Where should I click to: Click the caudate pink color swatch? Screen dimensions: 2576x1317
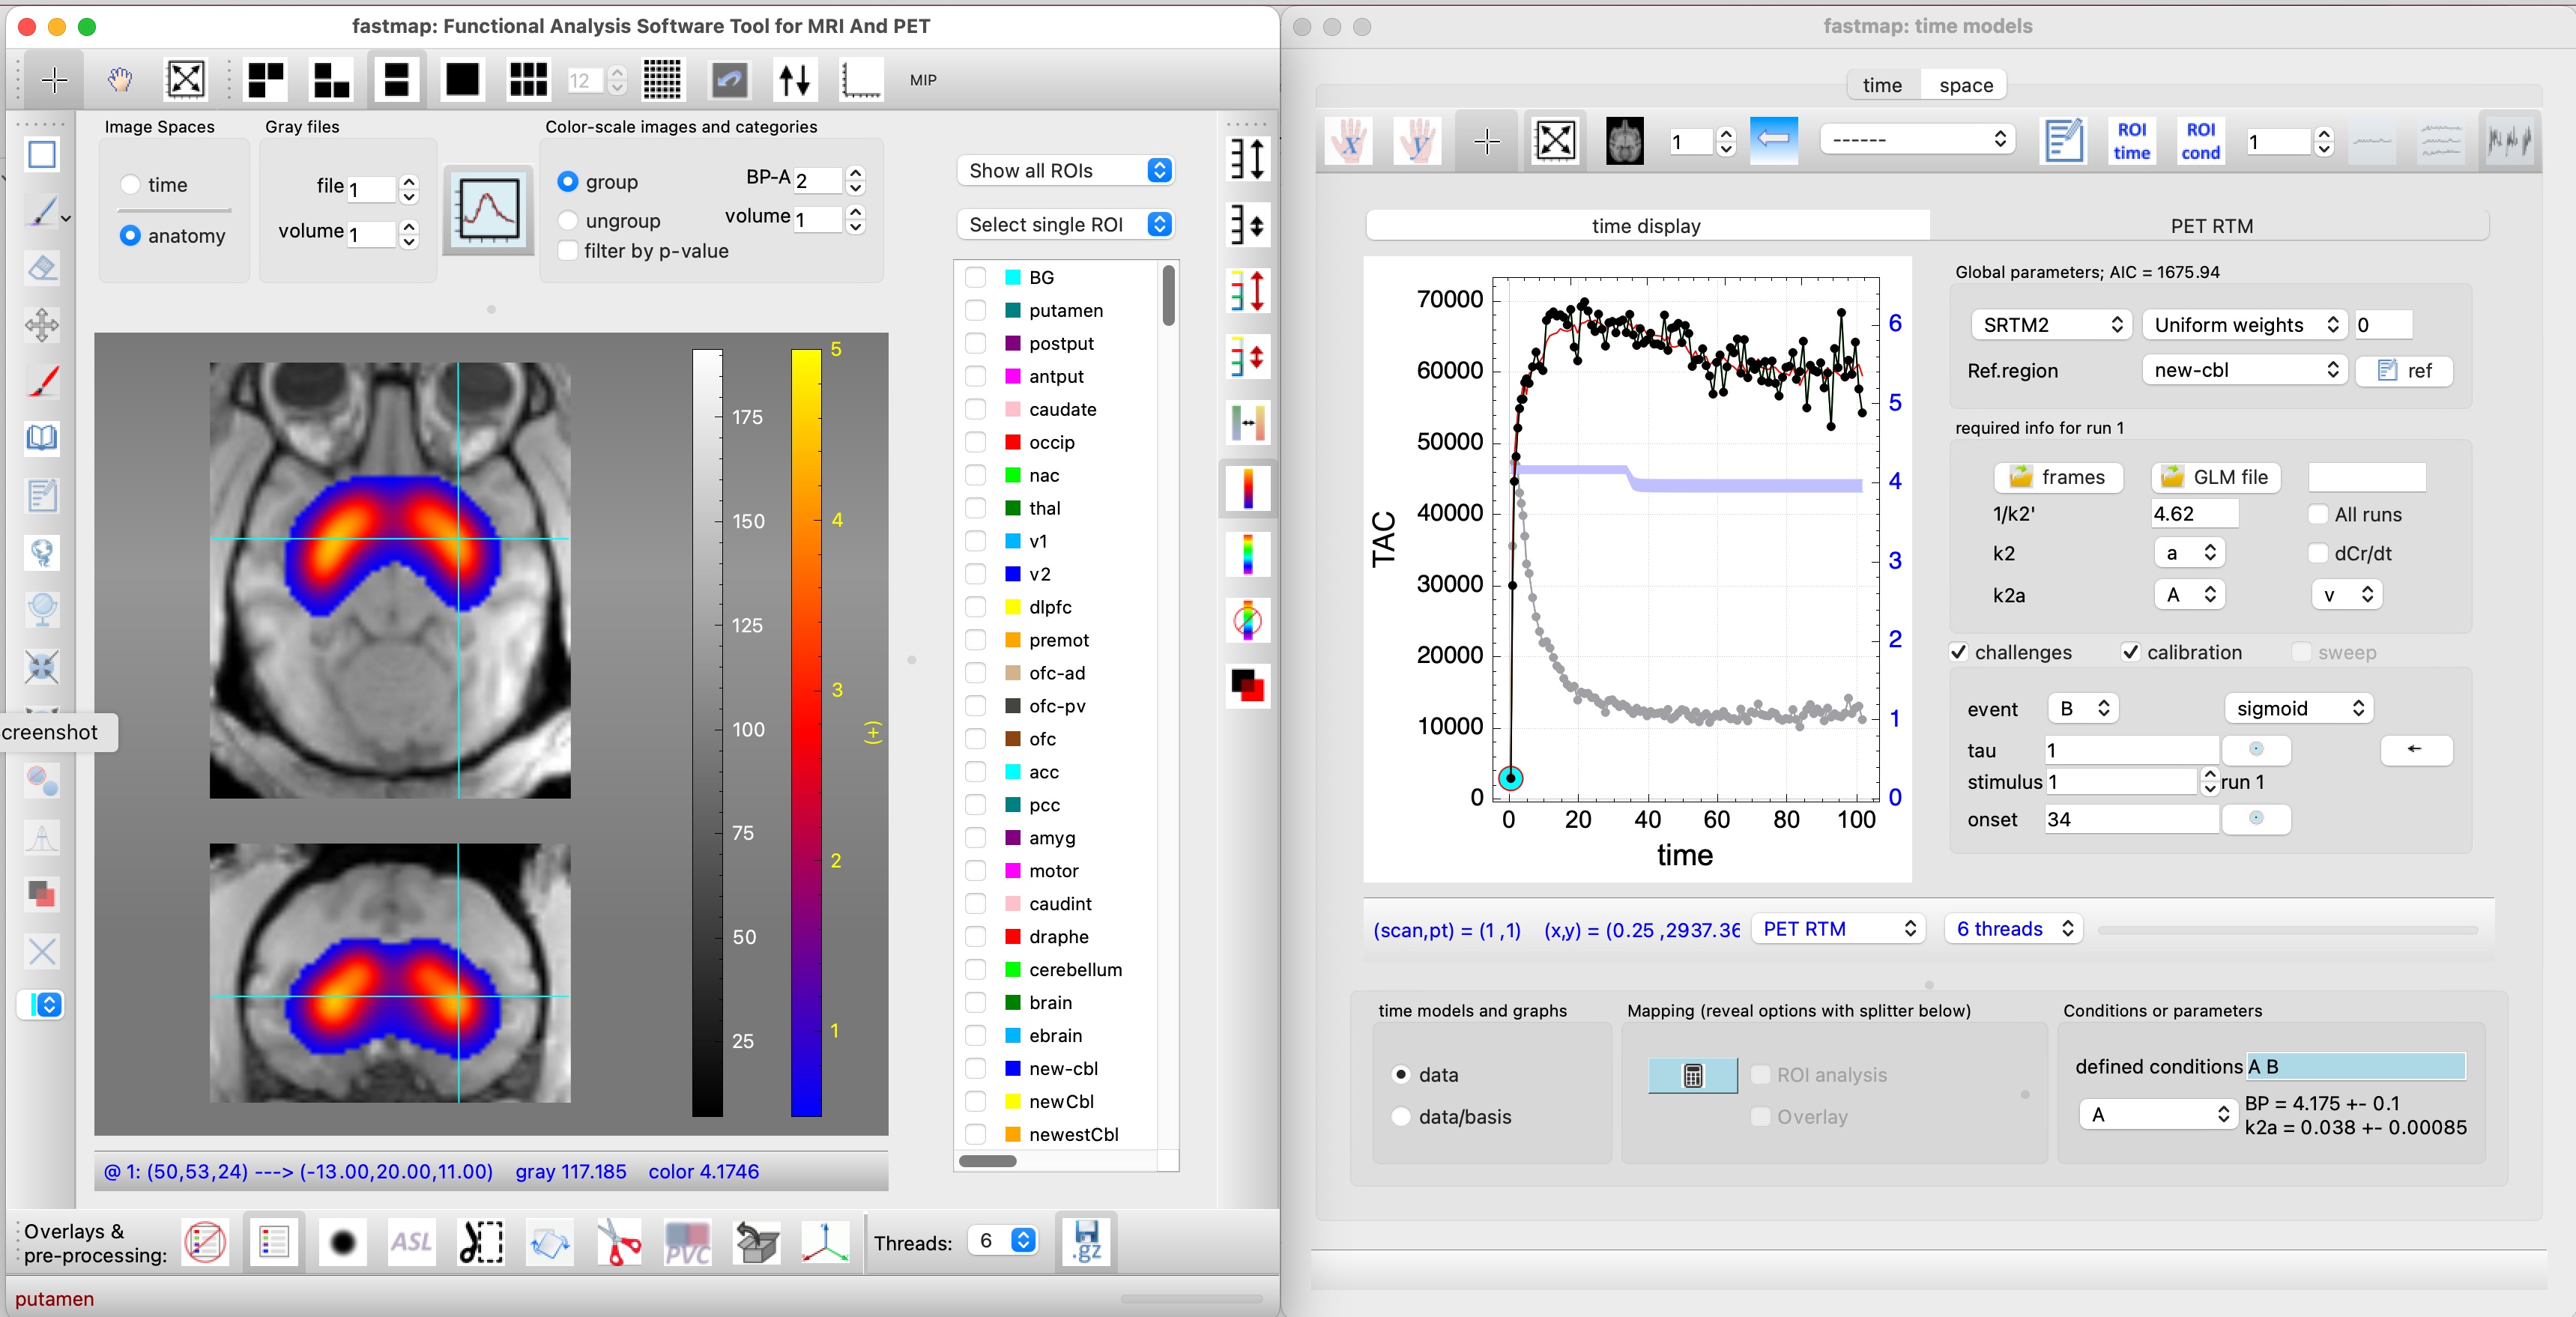tap(1012, 409)
